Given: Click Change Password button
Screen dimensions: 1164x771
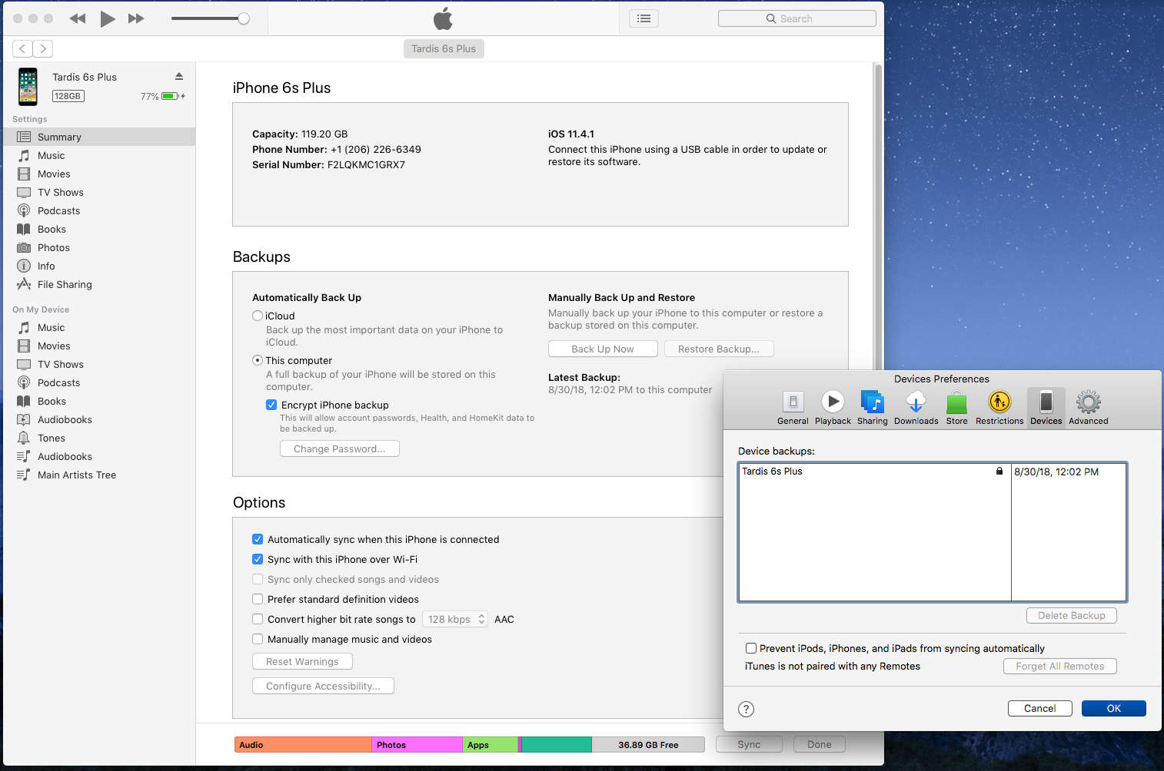Looking at the screenshot, I should tap(340, 448).
